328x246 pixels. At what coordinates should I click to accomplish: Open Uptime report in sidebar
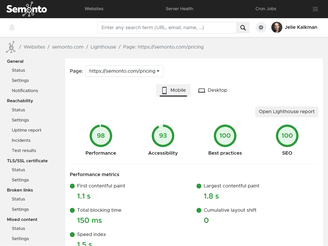pos(27,130)
